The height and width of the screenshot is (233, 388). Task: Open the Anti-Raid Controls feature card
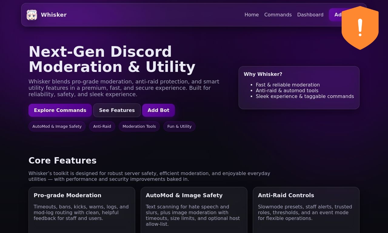coord(306,210)
